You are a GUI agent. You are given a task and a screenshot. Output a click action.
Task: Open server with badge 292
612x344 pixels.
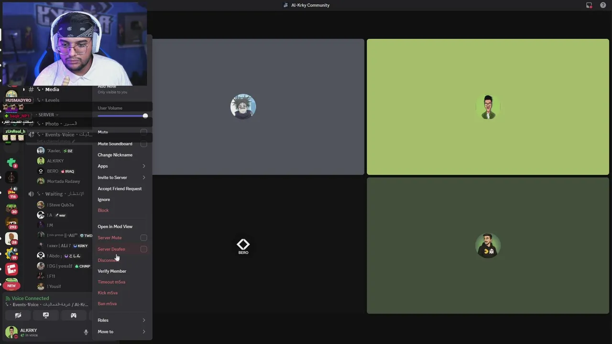pyautogui.click(x=11, y=223)
